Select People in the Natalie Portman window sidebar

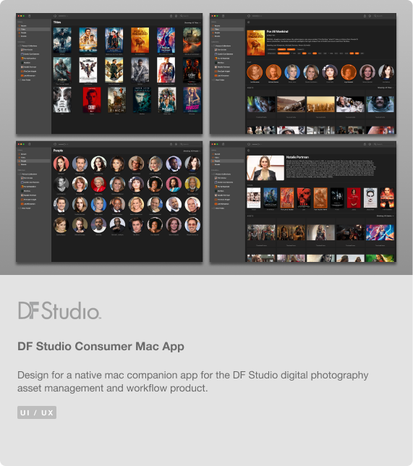227,161
